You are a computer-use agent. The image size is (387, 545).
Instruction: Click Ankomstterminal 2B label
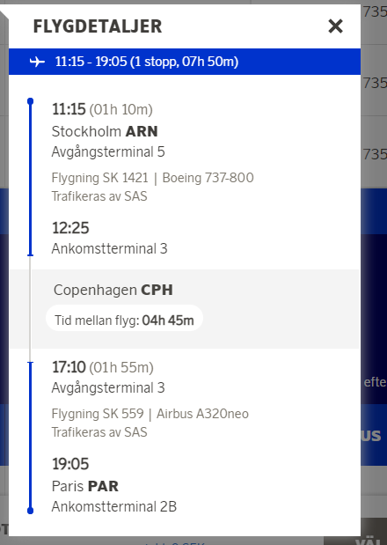click(114, 507)
